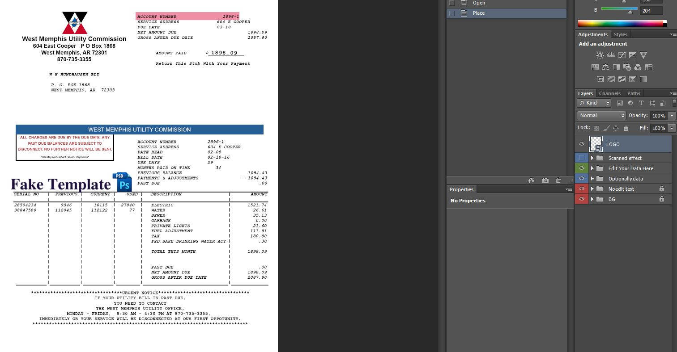The image size is (677, 352).
Task: Delete layer with the trash icon
Action: click(x=558, y=180)
